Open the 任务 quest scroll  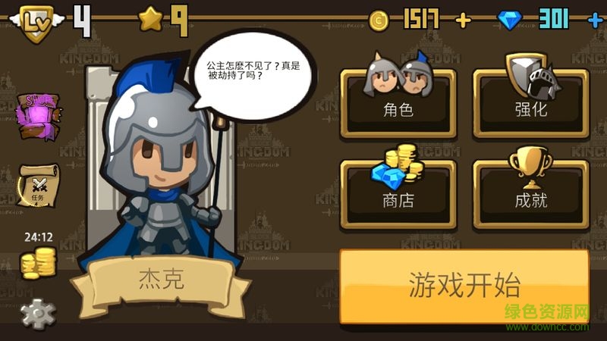pyautogui.click(x=39, y=186)
